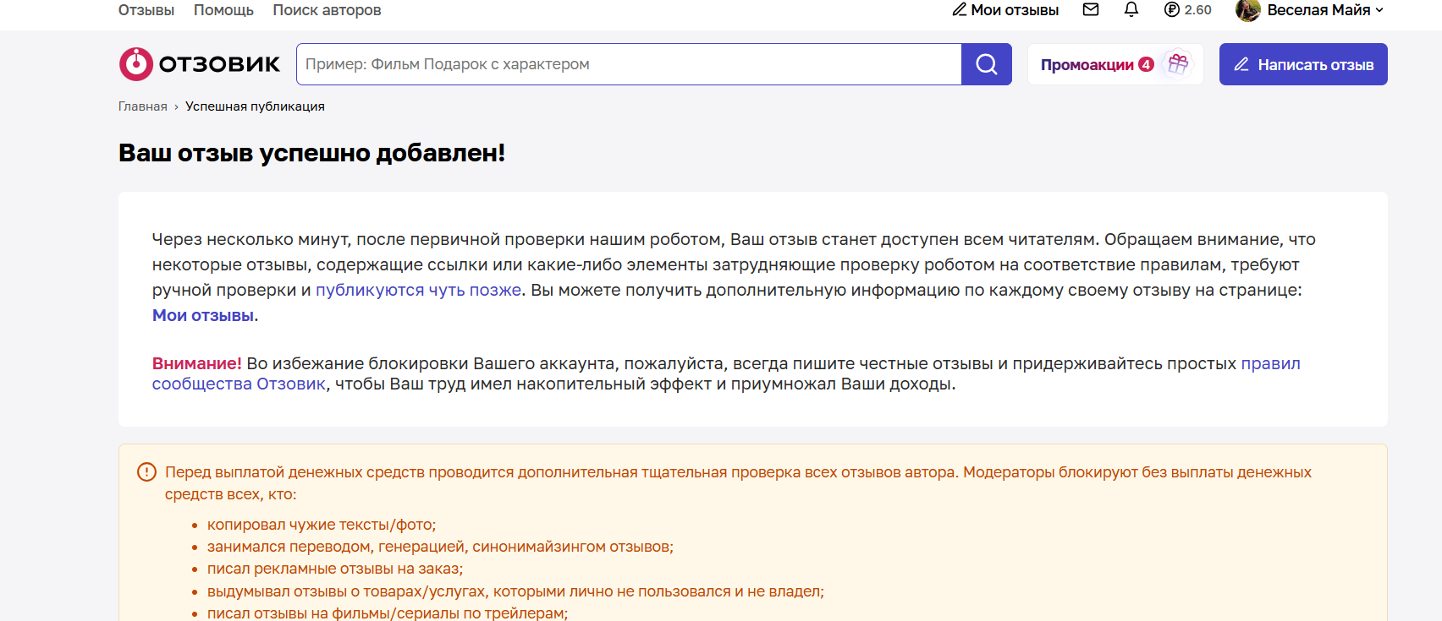This screenshot has width=1442, height=621.
Task: Click the gift icon in Промоакции
Action: tap(1177, 64)
